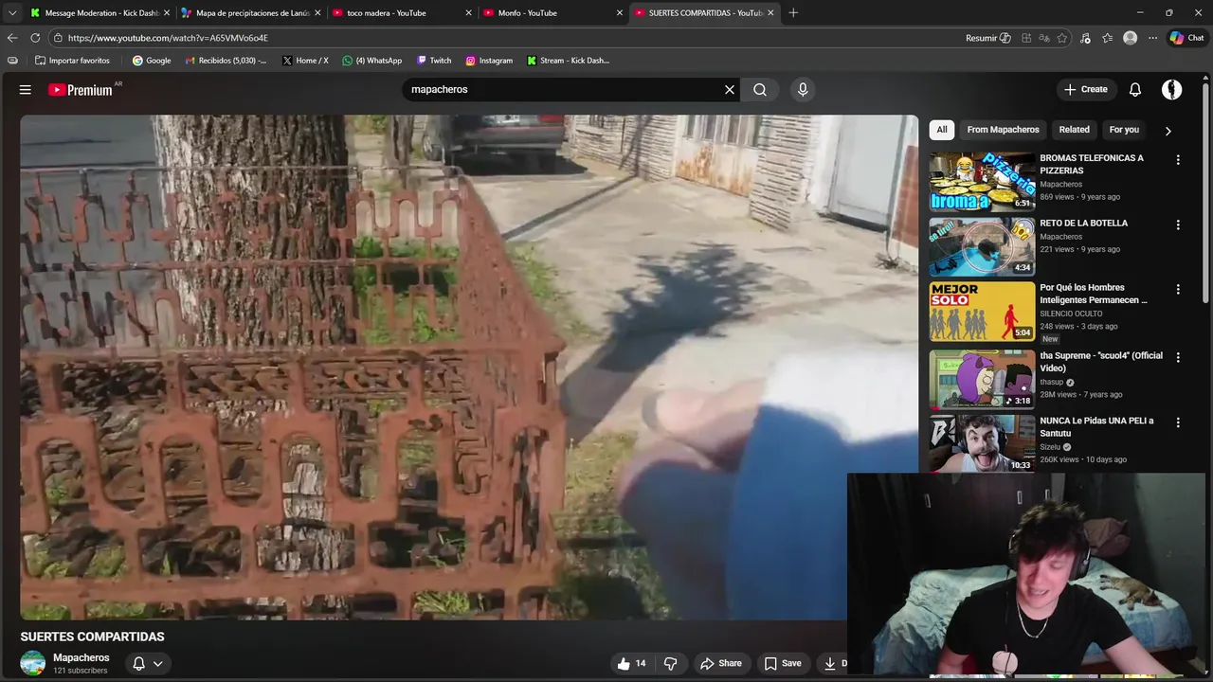Click the video player area
Screen dimensions: 1213x682
click(x=469, y=368)
